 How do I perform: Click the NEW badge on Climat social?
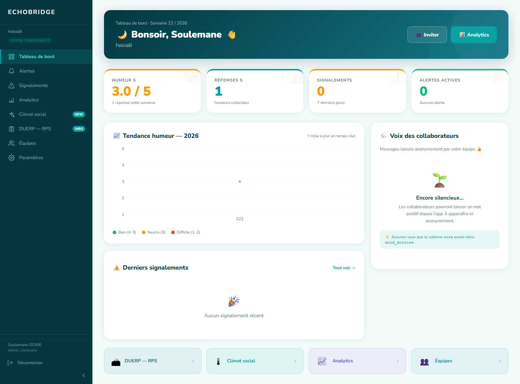79,114
